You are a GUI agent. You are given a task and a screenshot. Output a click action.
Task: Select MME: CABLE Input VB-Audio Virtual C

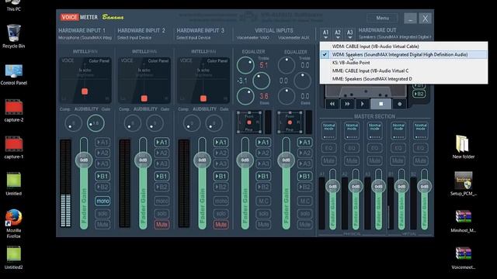(x=404, y=71)
